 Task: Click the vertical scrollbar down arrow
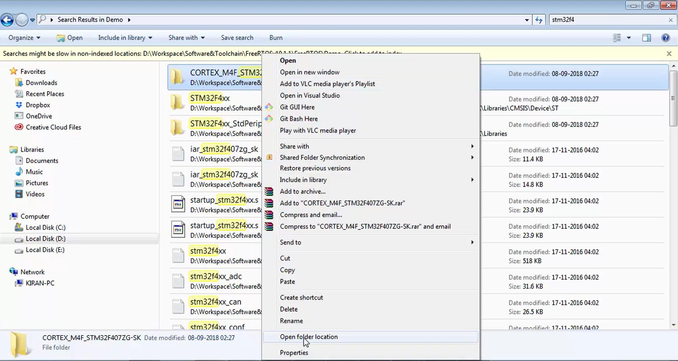(673, 325)
